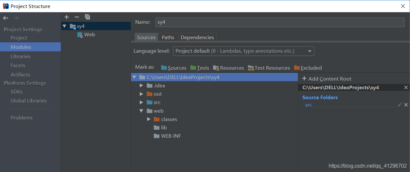Mark folder as Test Resources

(269, 68)
